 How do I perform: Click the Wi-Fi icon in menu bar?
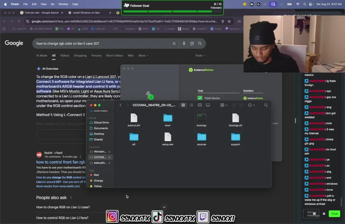[297, 4]
